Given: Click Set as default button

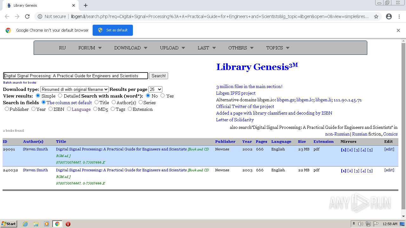Looking at the screenshot, I should pyautogui.click(x=113, y=30).
